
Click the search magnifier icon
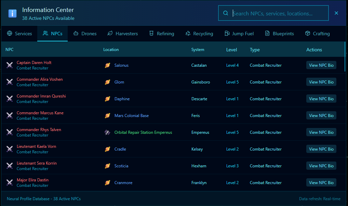click(x=226, y=13)
